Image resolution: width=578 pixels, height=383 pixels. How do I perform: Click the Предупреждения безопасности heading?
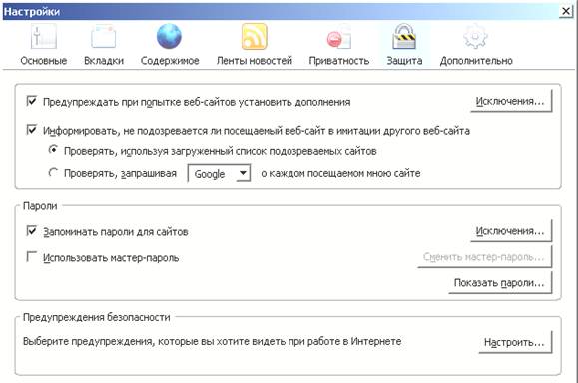click(97, 317)
